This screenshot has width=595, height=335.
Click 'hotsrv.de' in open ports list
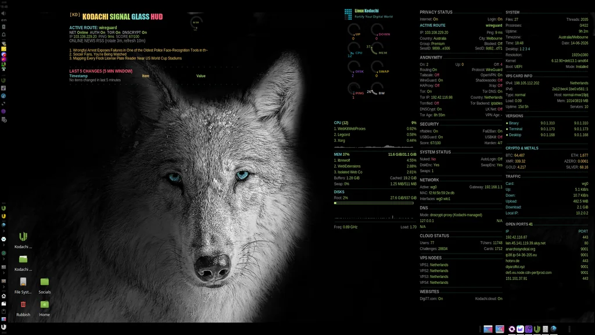coord(512,261)
